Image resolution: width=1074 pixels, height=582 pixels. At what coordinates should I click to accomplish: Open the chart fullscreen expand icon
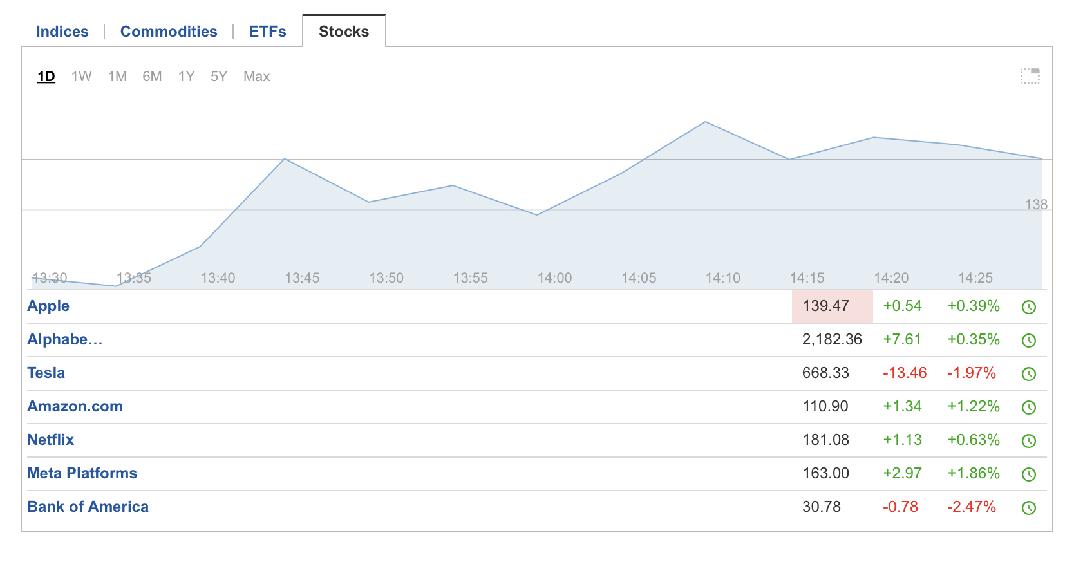pos(1030,76)
